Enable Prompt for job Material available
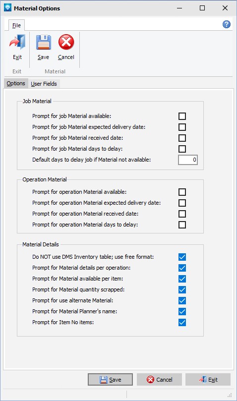Viewport: 237px width, 401px height. pos(182,116)
